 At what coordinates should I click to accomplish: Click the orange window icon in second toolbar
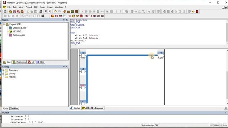(x=52, y=16)
